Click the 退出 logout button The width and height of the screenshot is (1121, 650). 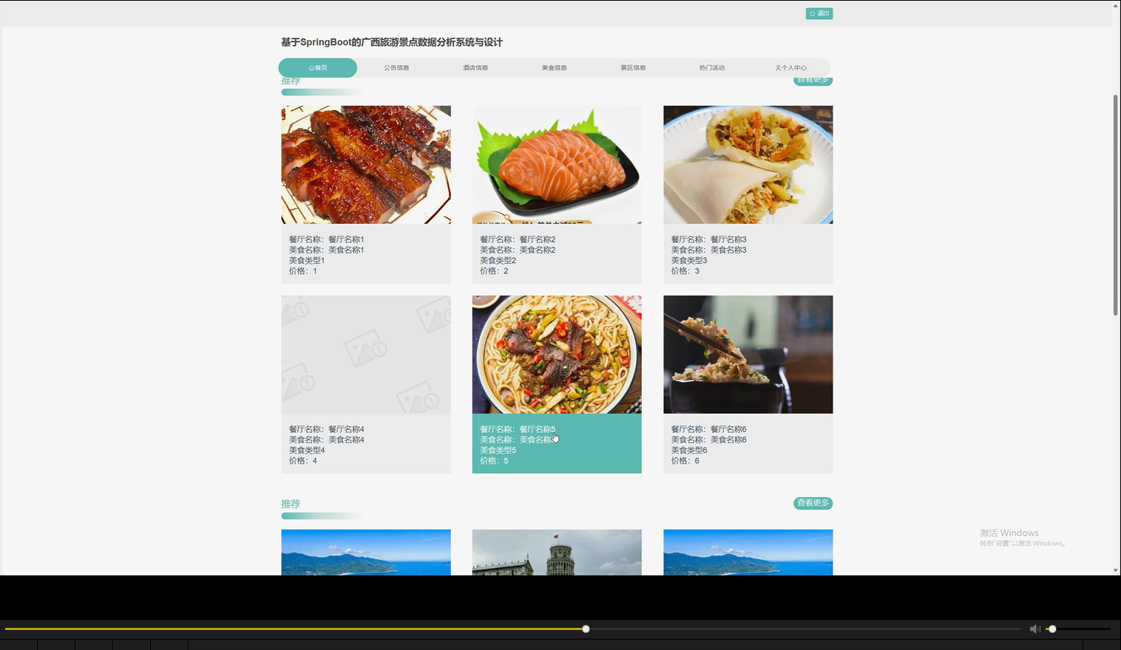819,13
